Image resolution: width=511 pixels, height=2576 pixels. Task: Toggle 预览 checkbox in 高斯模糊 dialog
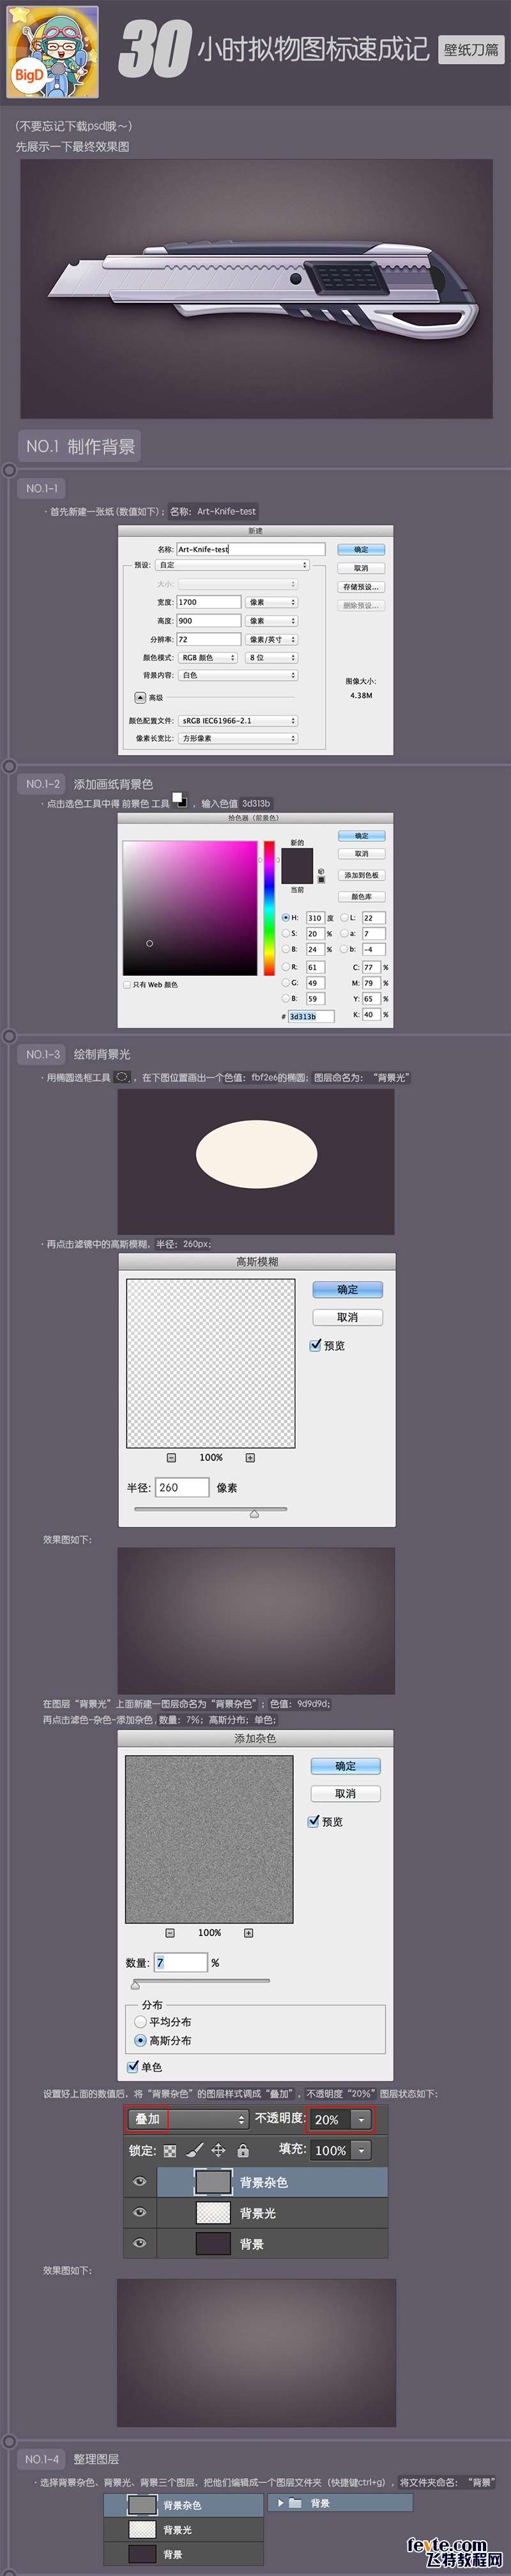tap(316, 1345)
